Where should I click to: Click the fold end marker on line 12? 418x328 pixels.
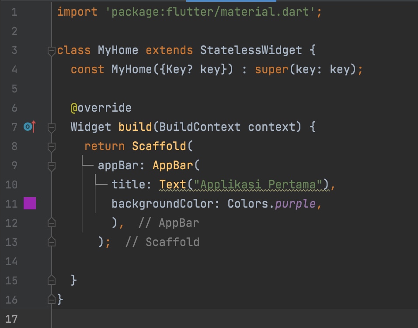52,222
